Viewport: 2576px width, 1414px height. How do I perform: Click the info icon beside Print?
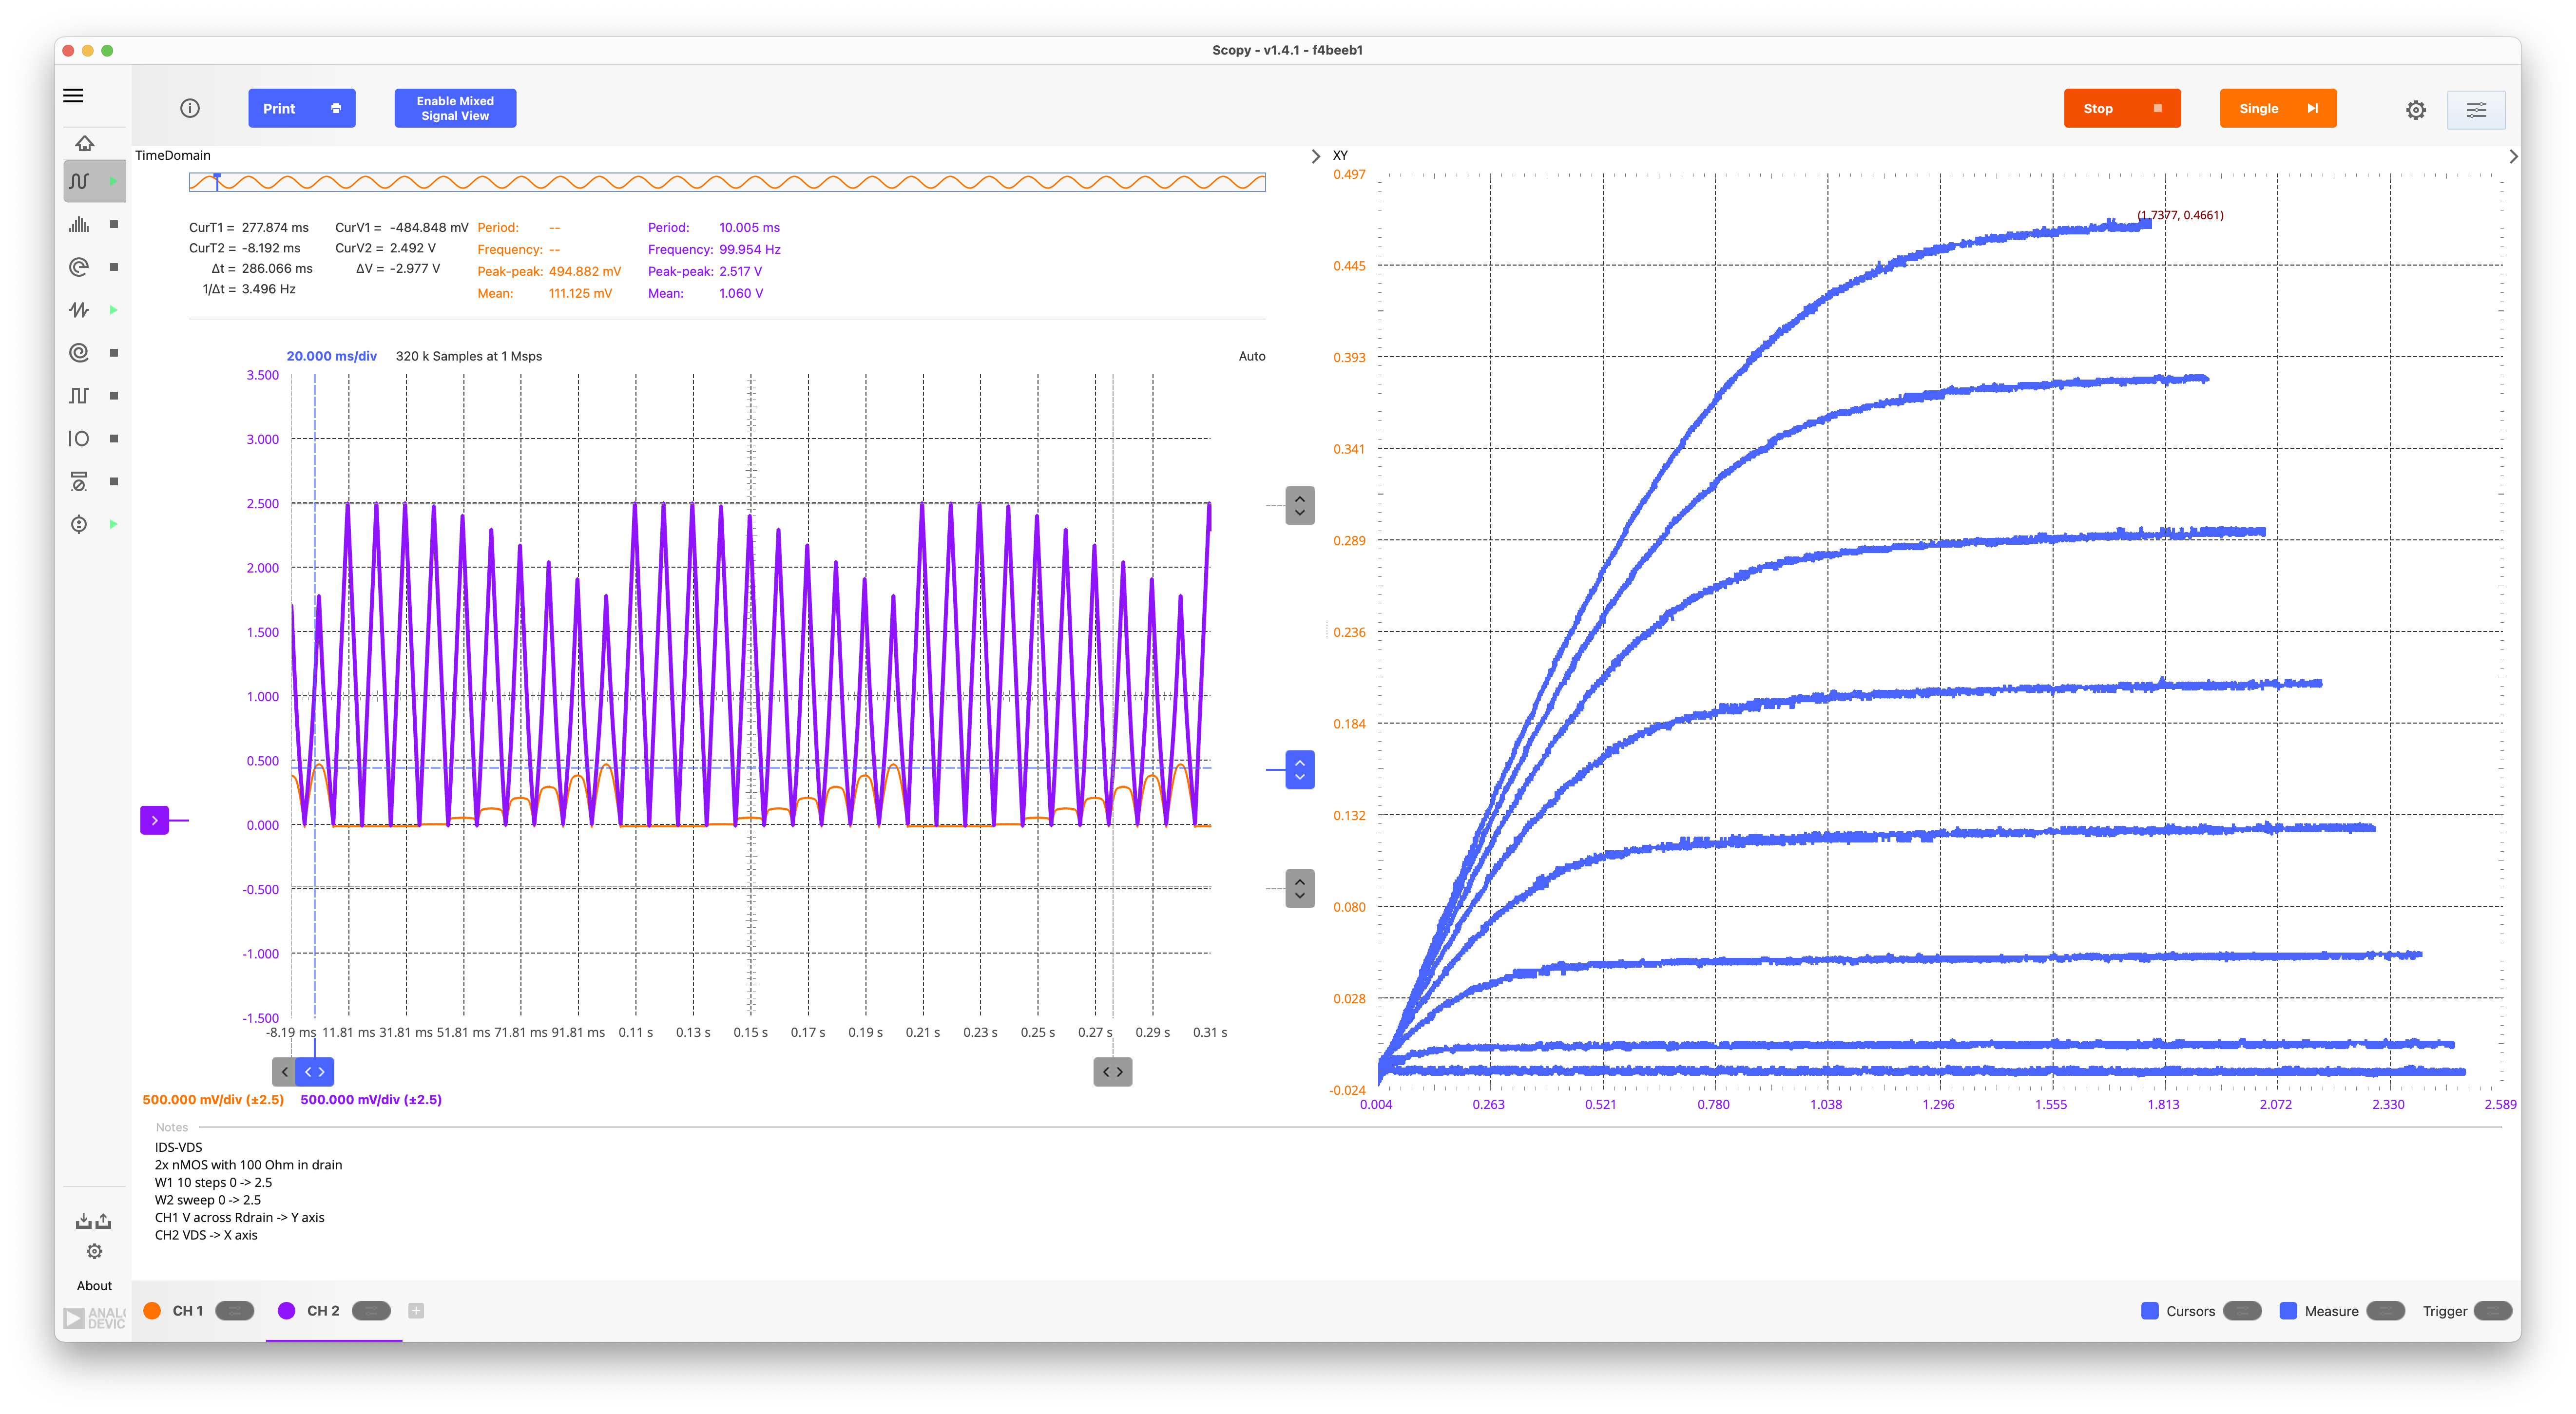click(190, 108)
